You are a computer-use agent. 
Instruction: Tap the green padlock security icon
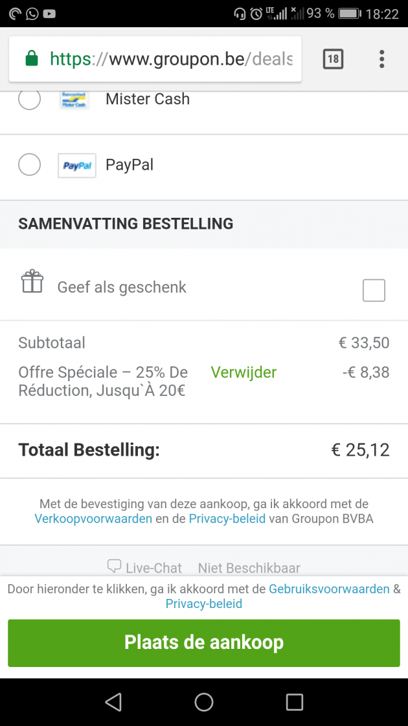click(31, 59)
